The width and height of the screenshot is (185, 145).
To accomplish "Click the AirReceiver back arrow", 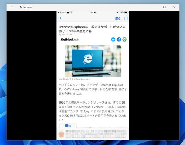I will (12, 7).
